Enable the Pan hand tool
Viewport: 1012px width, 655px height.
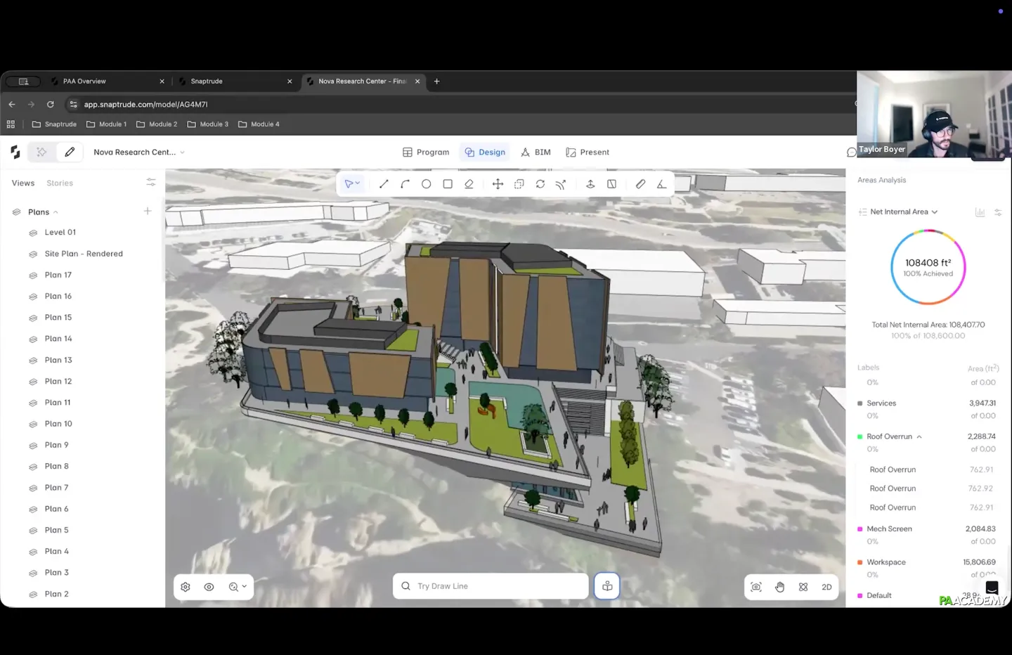click(779, 587)
